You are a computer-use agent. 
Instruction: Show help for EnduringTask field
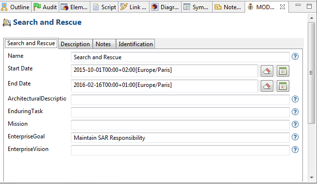coord(295,112)
